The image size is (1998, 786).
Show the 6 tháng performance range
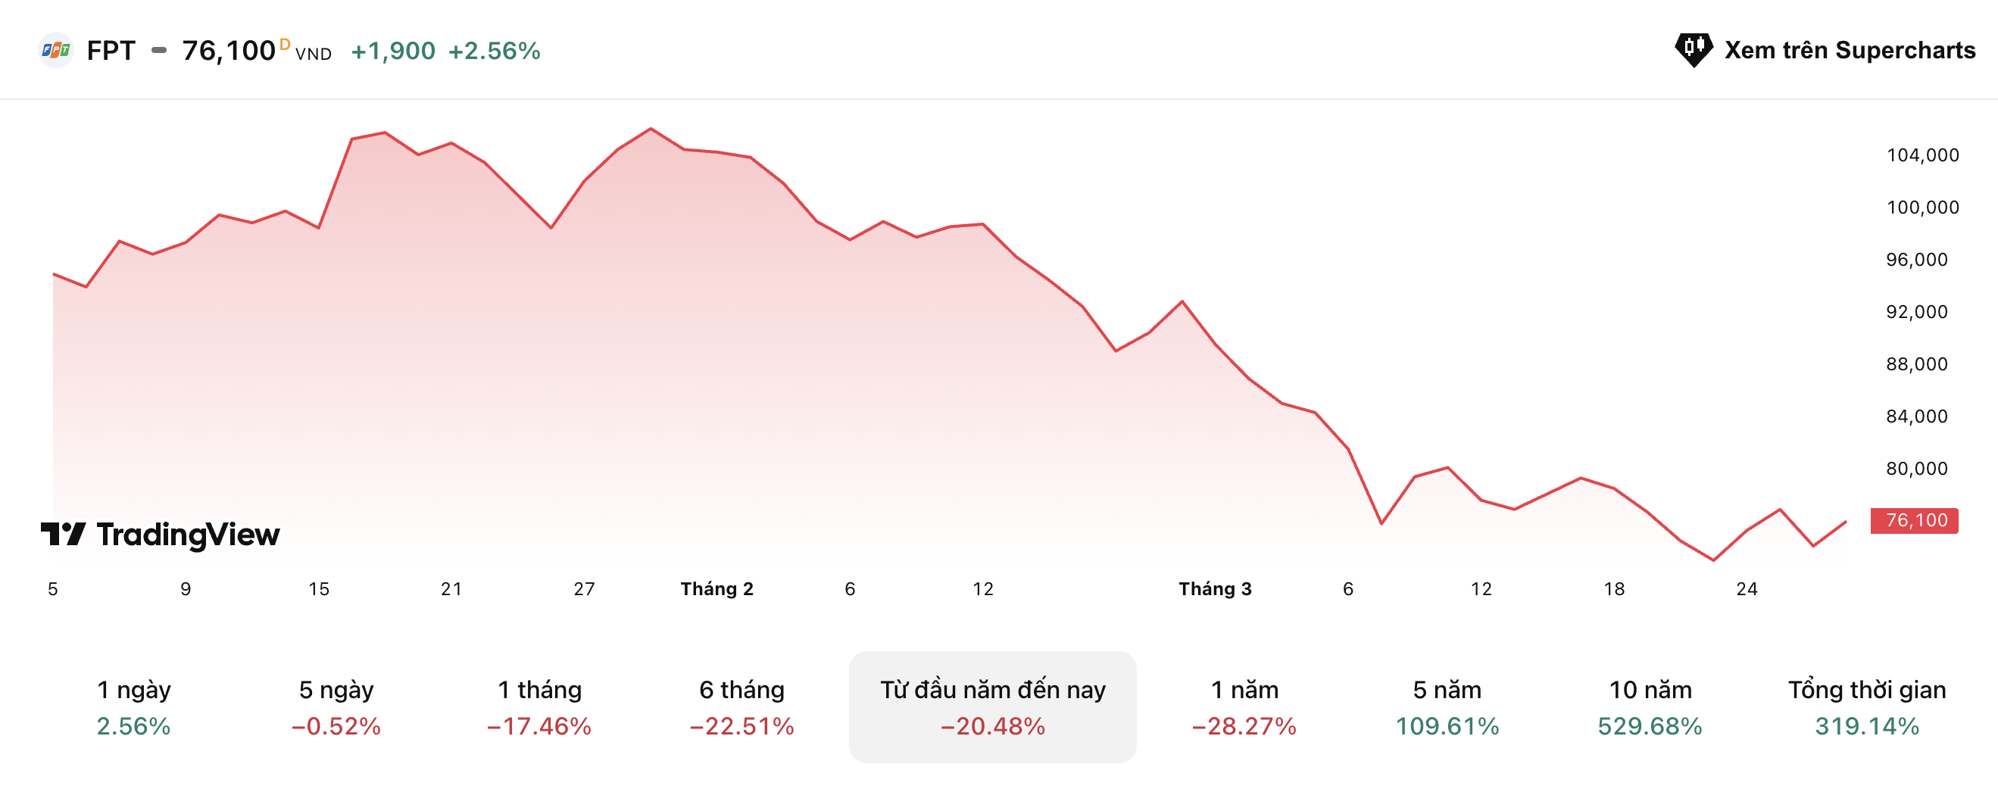[741, 707]
